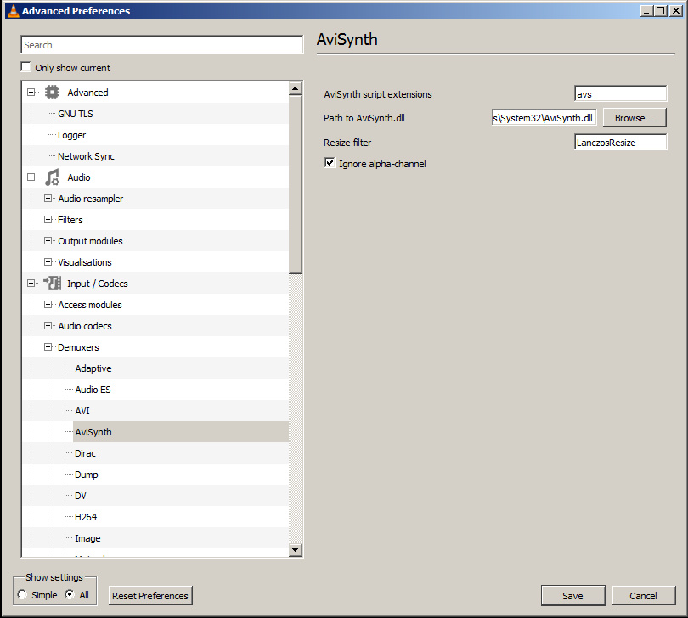The width and height of the screenshot is (688, 618).
Task: Select AVI demuxer item
Action: (82, 411)
